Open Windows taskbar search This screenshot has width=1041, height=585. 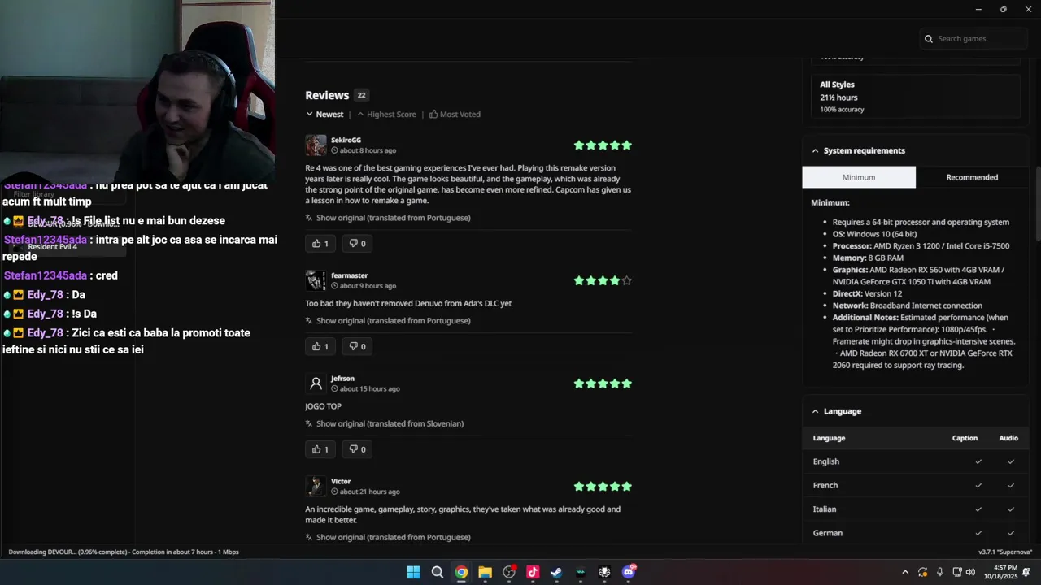[437, 573]
